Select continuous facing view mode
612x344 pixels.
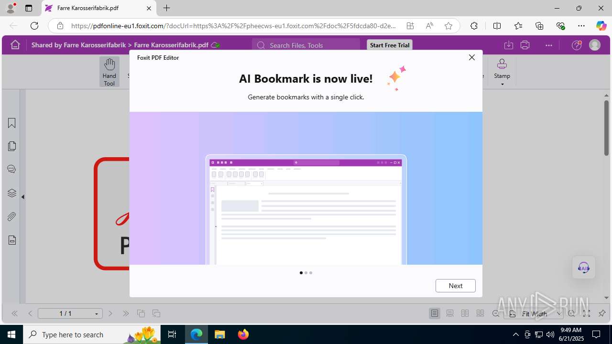click(480, 313)
